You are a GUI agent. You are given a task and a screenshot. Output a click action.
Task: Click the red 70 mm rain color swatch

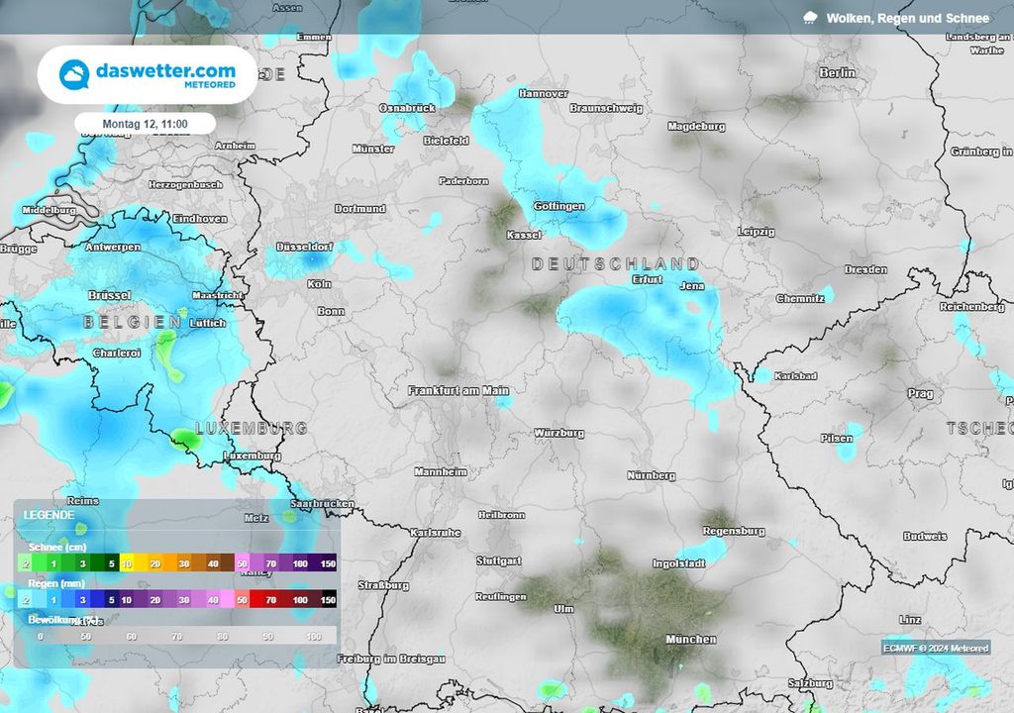(273, 600)
